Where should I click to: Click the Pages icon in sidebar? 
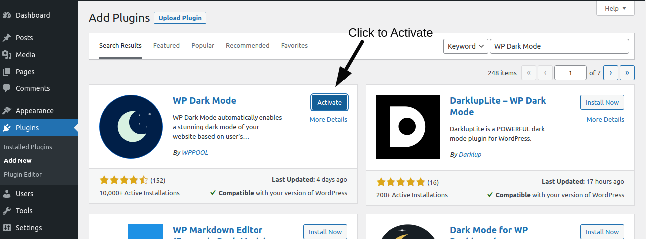[7, 72]
